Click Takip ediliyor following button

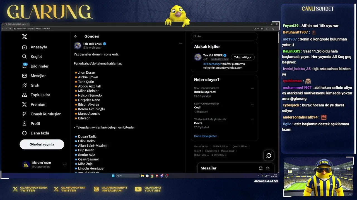[x=243, y=57]
